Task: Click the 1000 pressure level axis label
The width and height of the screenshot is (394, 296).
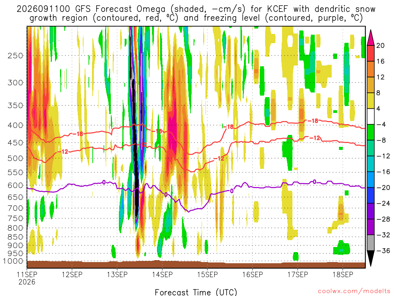Action: click(13, 261)
